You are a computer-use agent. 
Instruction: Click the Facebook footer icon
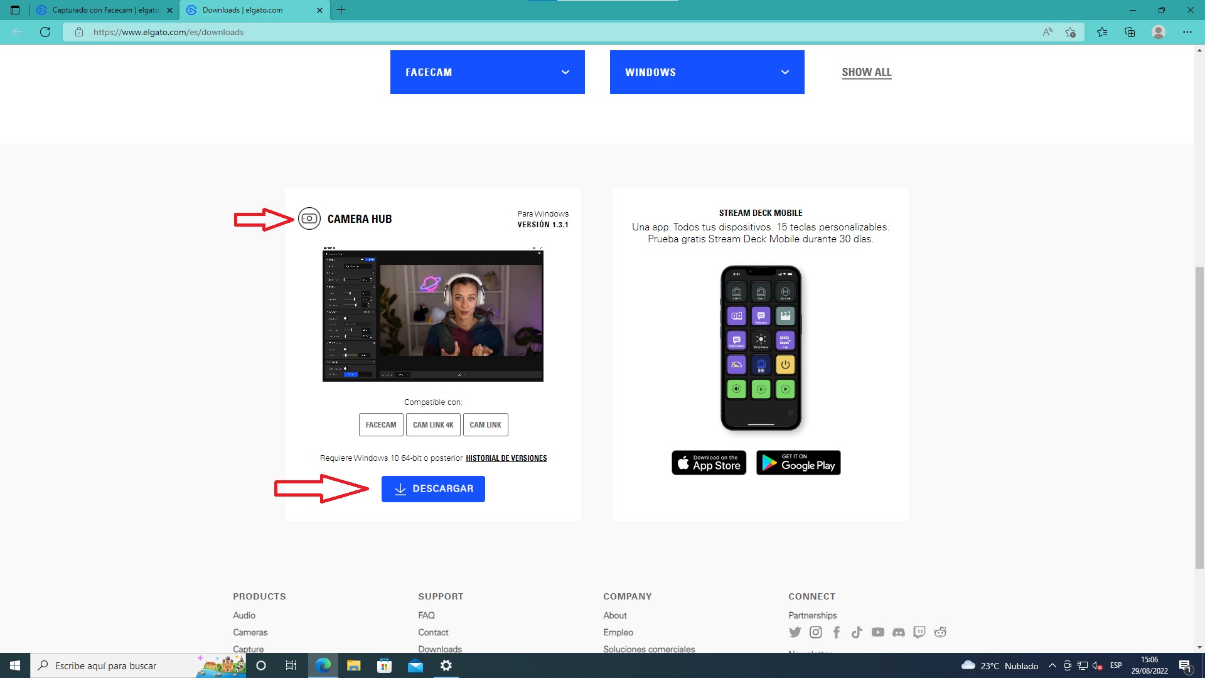click(837, 632)
